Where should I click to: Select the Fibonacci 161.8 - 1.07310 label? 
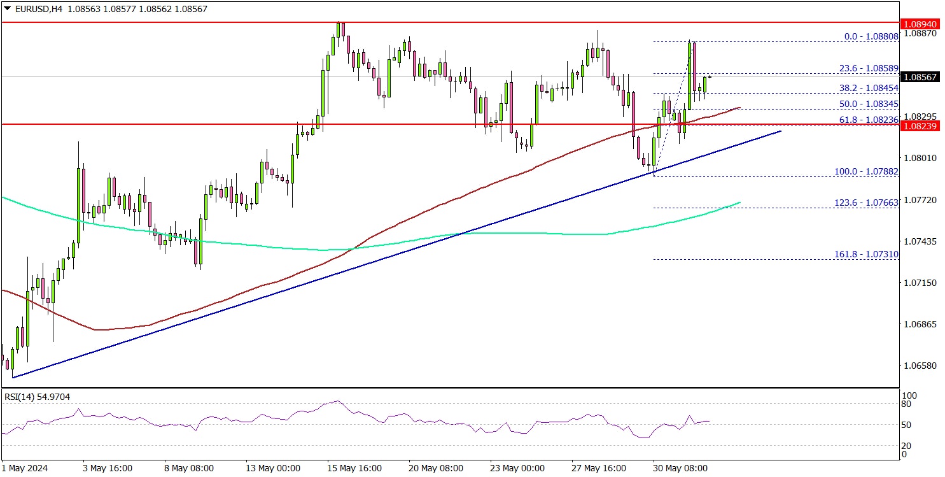(x=867, y=254)
